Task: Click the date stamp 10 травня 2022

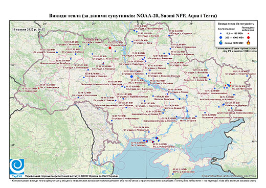Action: click(x=29, y=29)
